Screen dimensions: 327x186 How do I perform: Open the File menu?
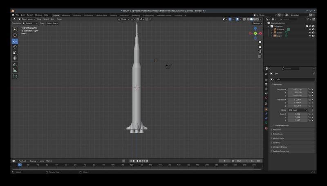[17, 15]
